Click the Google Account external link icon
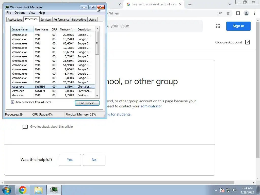 247,42
